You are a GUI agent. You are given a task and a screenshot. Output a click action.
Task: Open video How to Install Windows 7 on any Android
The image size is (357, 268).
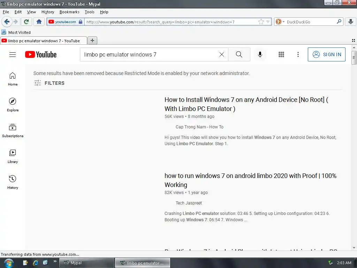246,104
